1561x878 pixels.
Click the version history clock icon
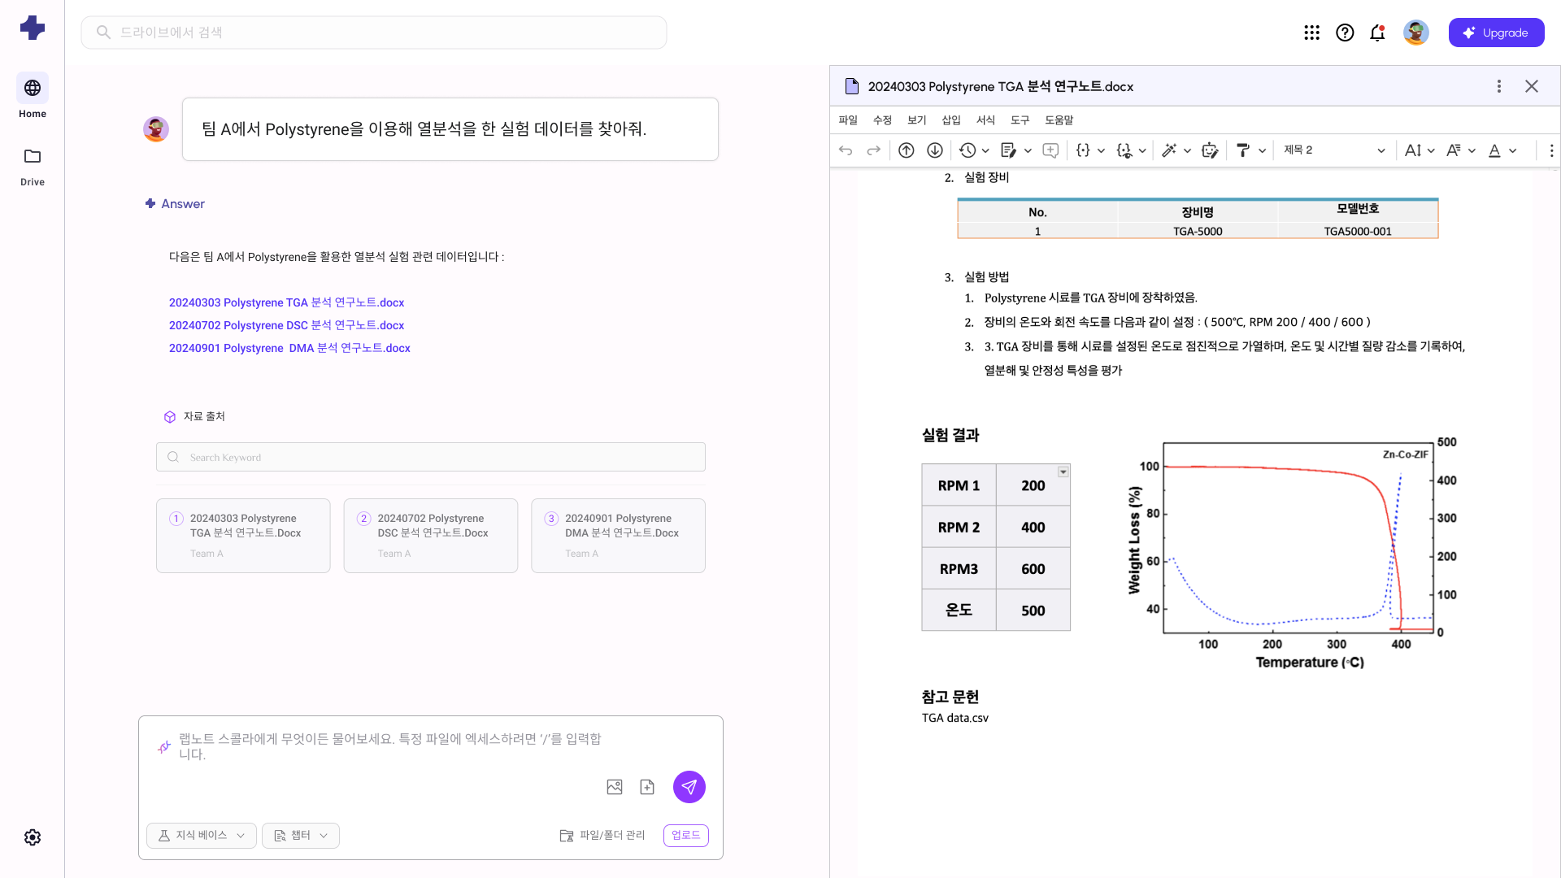coord(966,150)
